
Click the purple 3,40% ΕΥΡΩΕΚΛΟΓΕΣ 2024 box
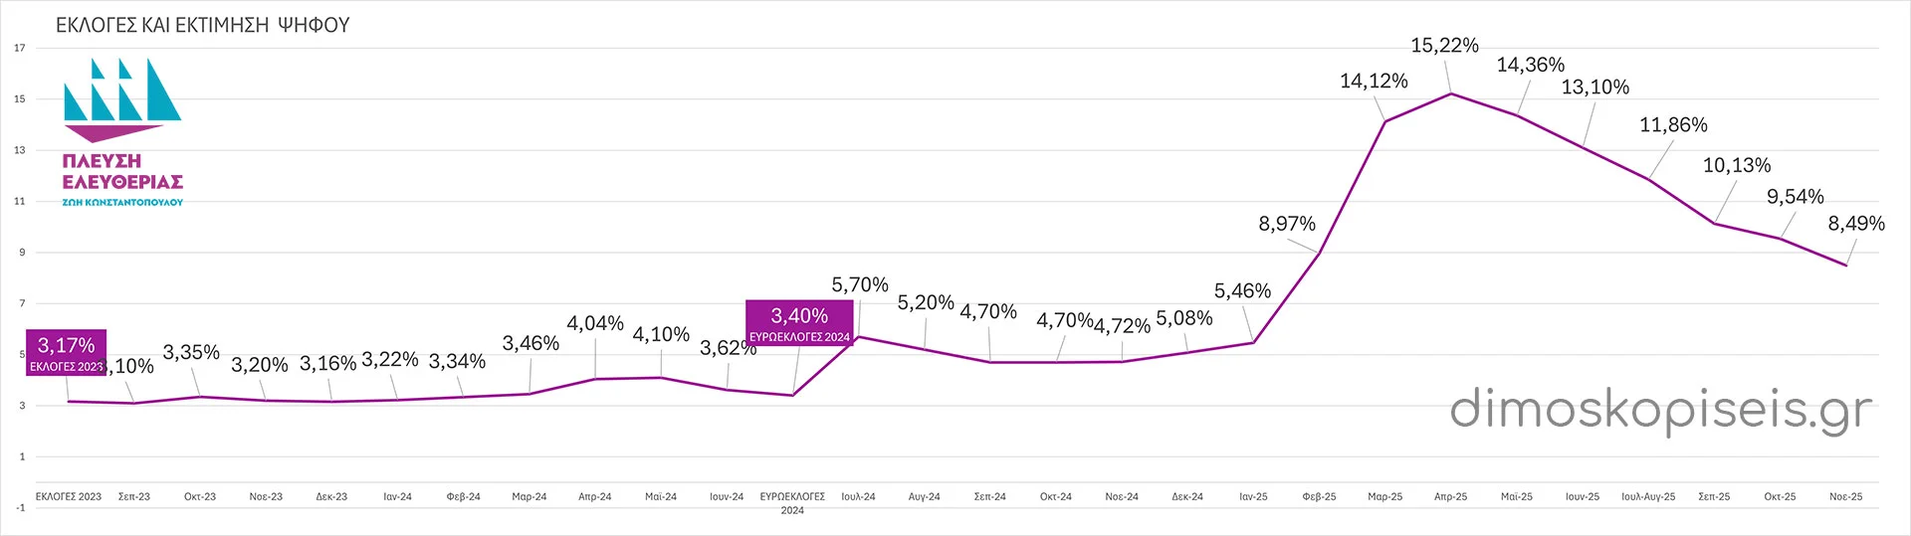click(799, 323)
